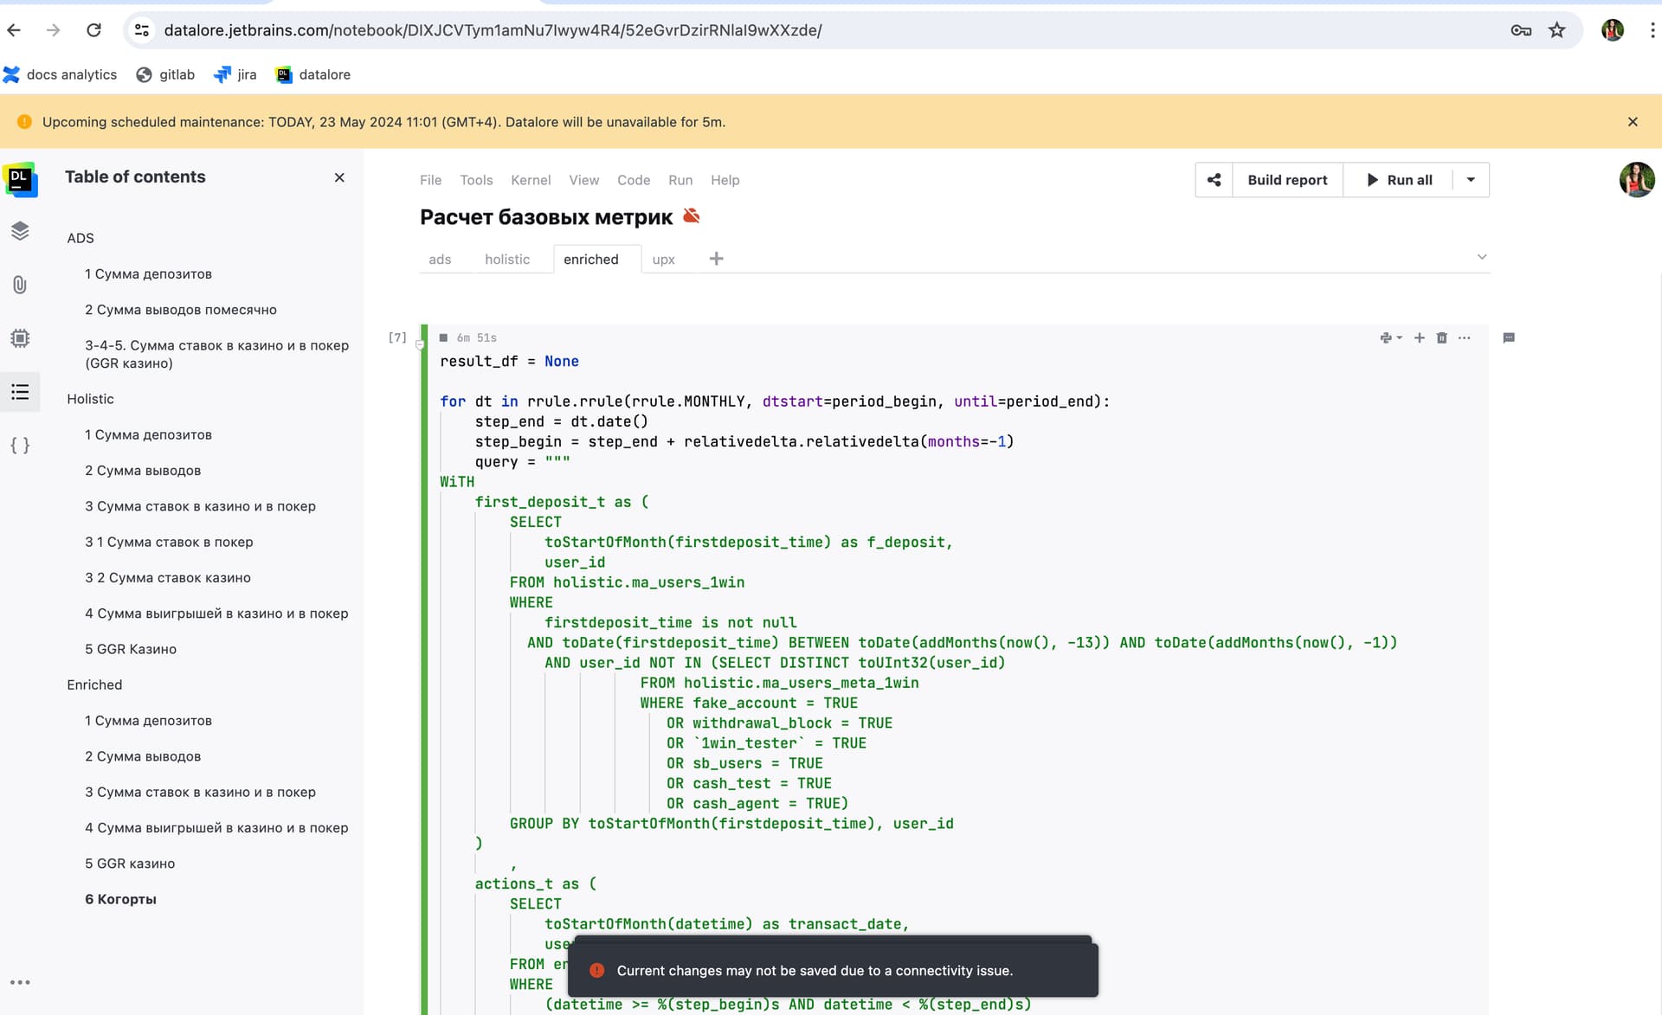Delete cell using trash icon

[x=1441, y=338]
